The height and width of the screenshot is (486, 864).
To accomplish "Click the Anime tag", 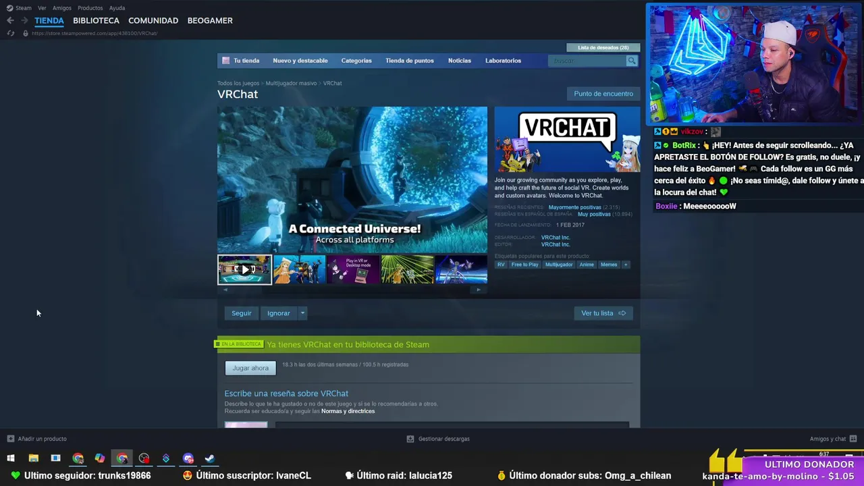I will click(x=587, y=265).
